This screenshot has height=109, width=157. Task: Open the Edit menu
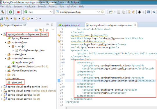(x=8, y=6)
